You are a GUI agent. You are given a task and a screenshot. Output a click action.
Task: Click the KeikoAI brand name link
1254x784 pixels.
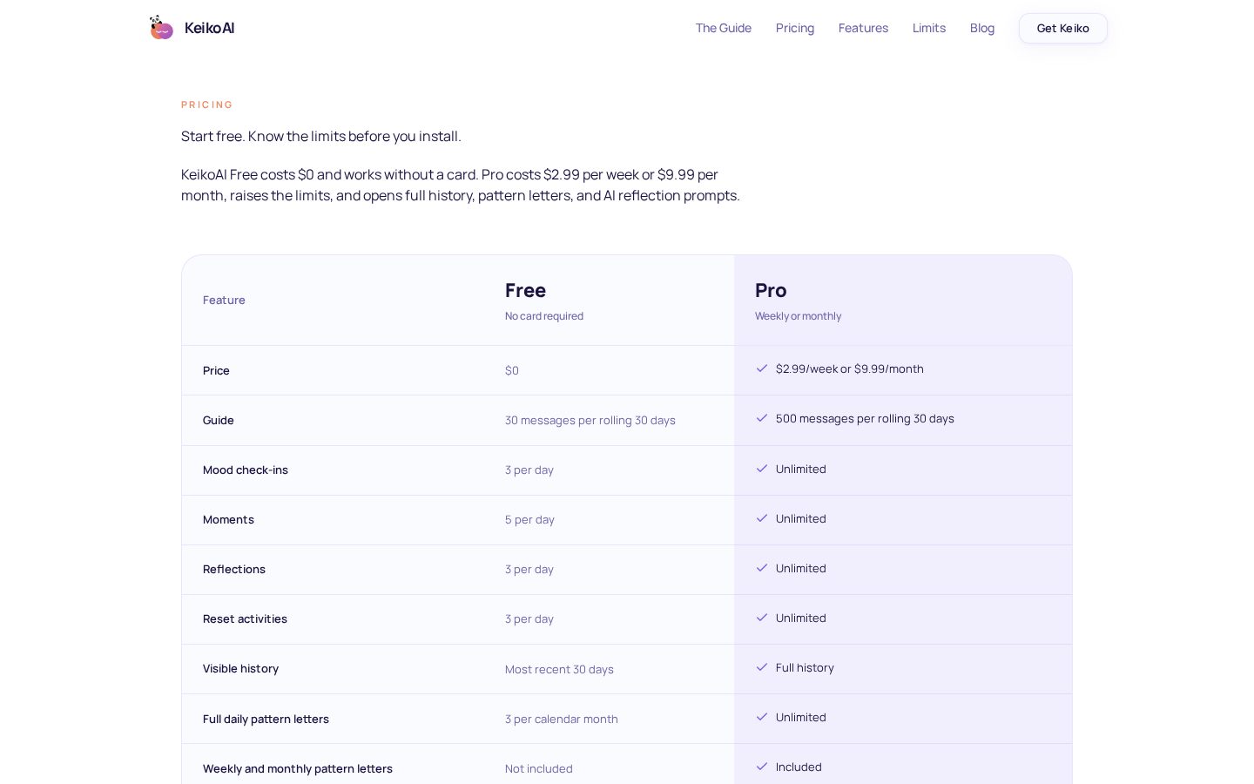pyautogui.click(x=209, y=28)
